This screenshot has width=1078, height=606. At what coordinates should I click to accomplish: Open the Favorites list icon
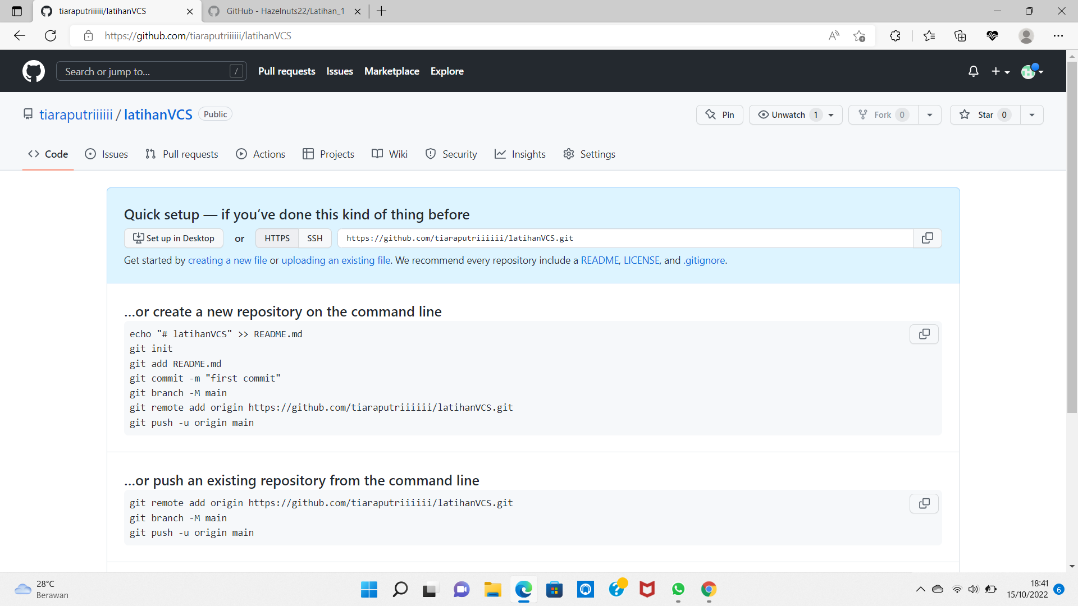[x=929, y=36]
